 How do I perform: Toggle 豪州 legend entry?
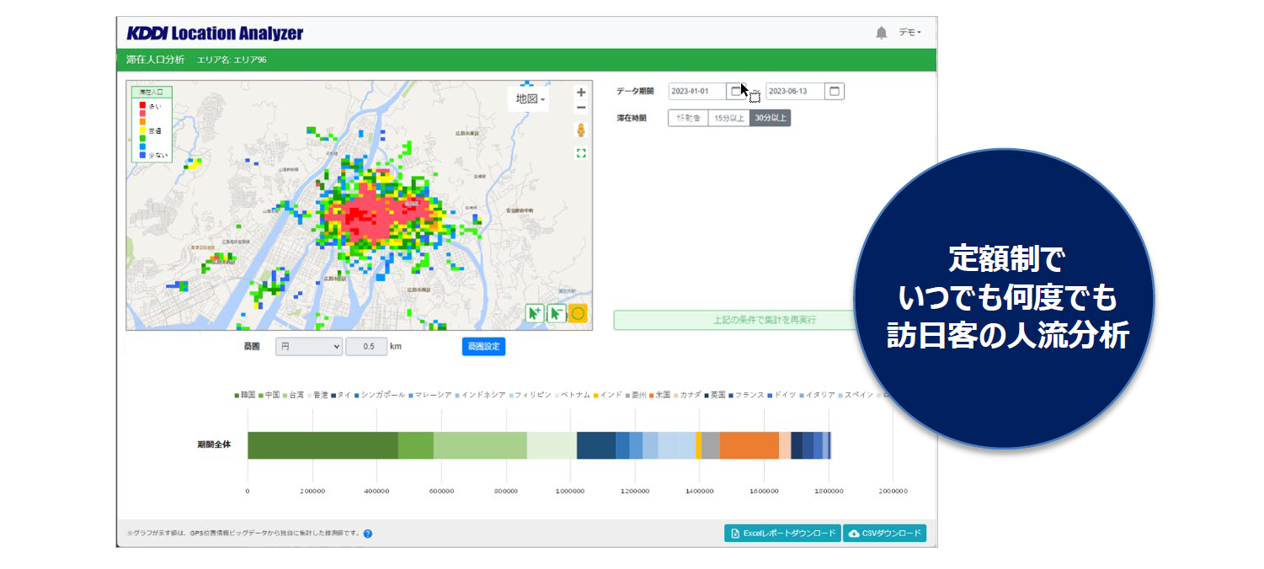point(637,394)
